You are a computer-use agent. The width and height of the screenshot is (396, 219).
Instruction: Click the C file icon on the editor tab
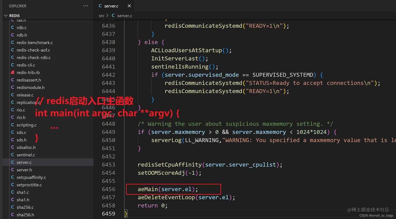100,5
